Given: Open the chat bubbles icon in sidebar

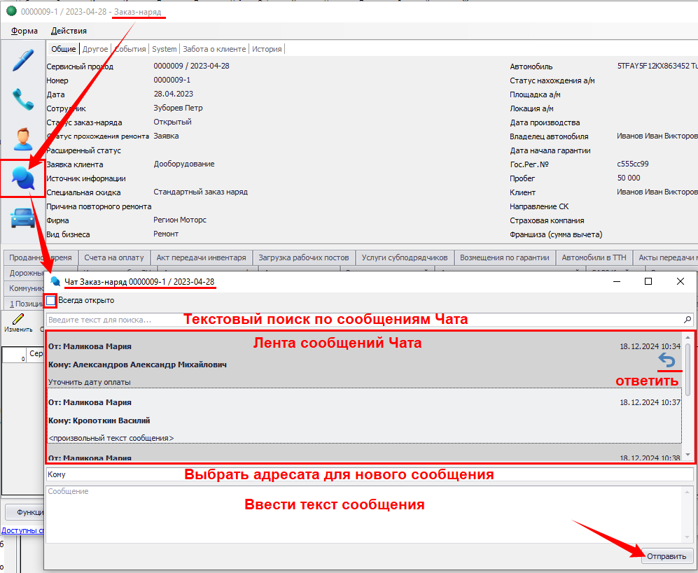Looking at the screenshot, I should tap(22, 179).
